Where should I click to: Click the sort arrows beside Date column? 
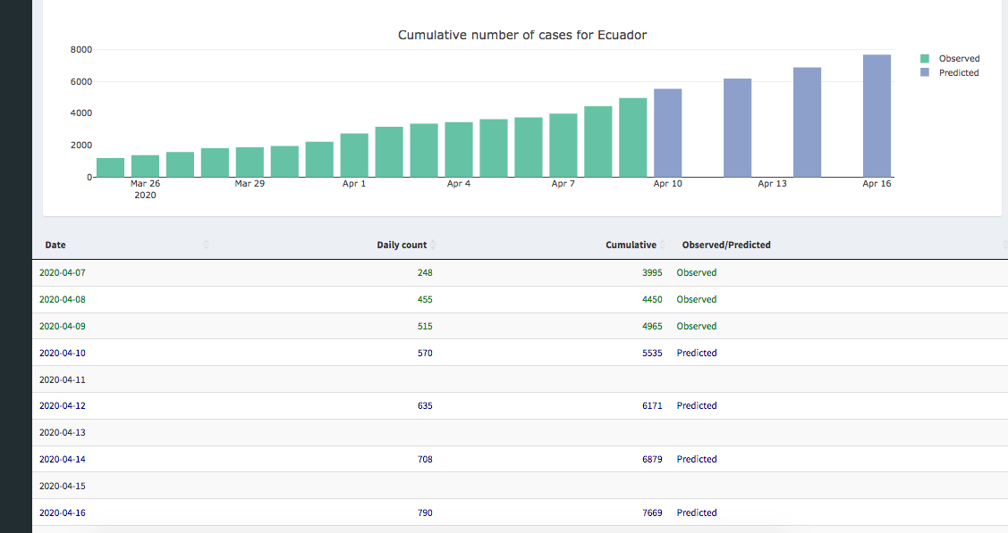tap(207, 245)
